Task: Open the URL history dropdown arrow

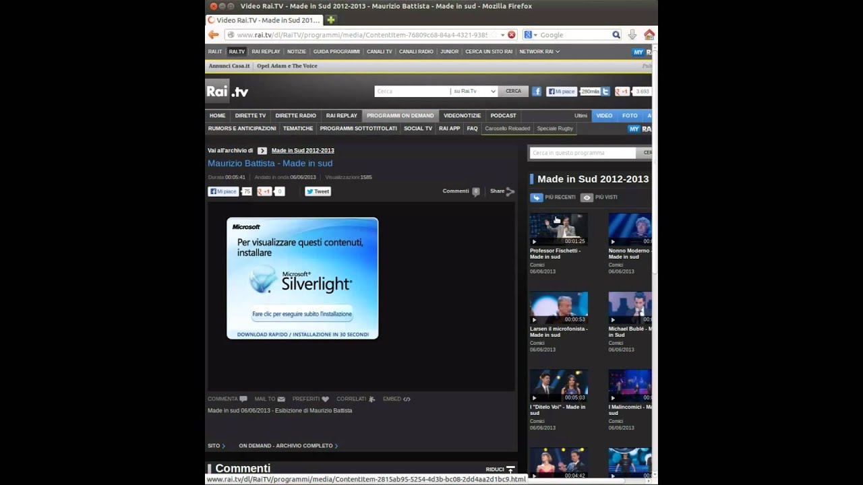Action: coord(502,35)
